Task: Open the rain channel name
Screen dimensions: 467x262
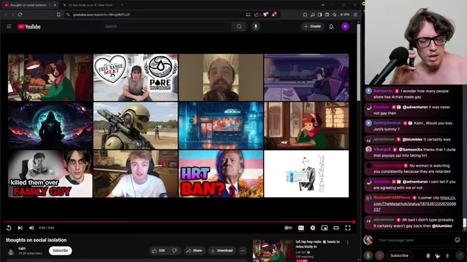Action: click(x=22, y=249)
